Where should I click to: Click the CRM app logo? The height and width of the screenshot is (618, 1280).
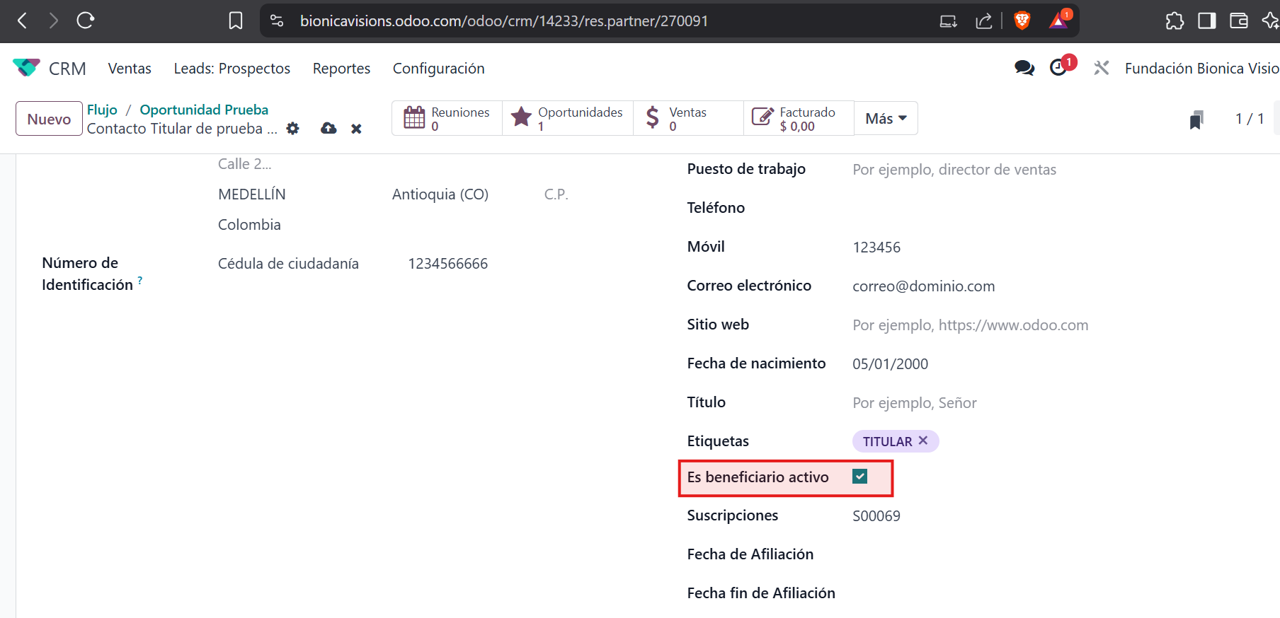(x=27, y=68)
